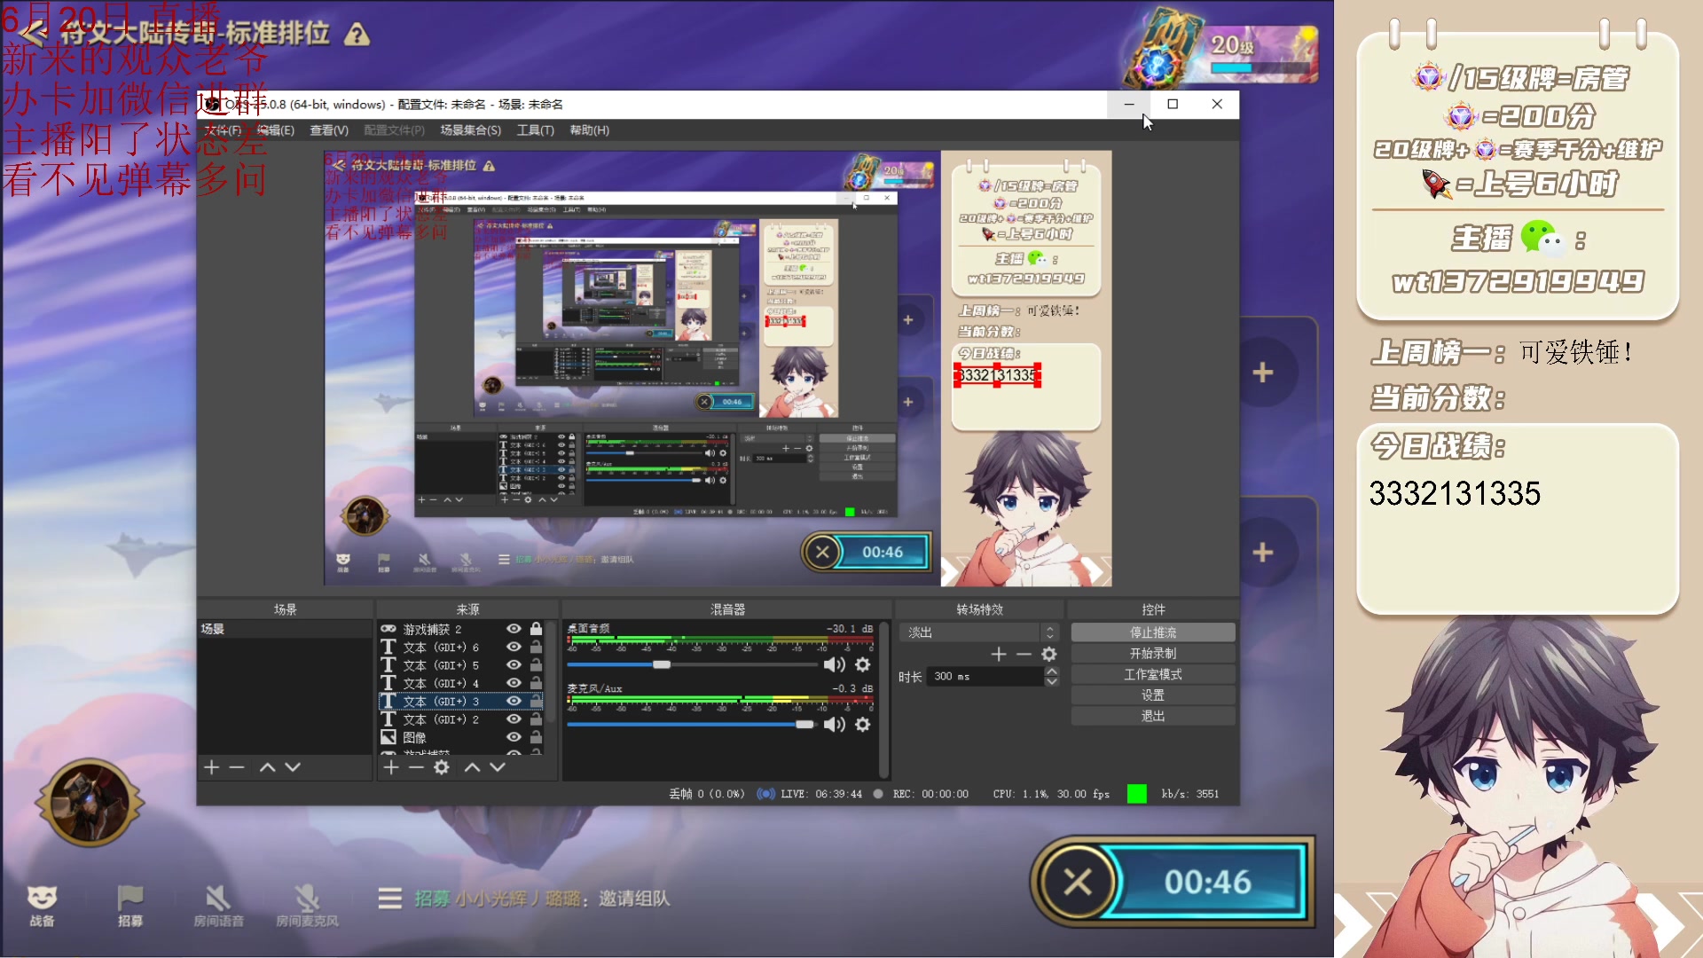Remove the selected scene with minus icon

tap(237, 767)
